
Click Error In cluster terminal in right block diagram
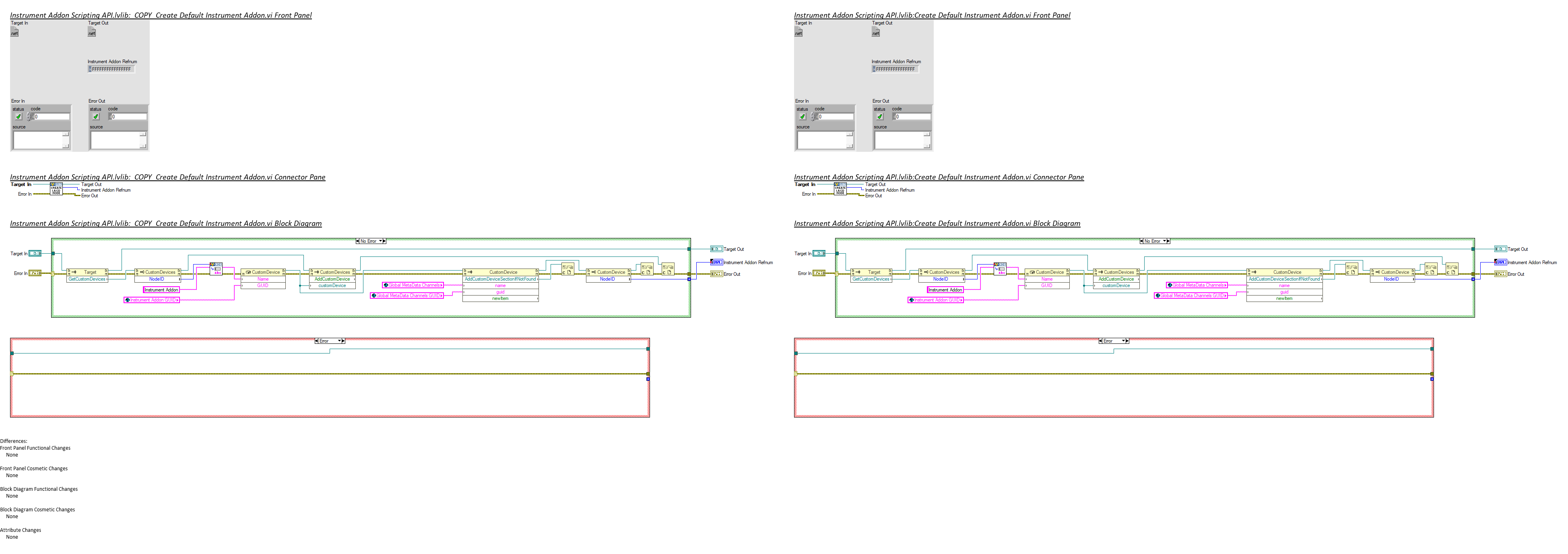[x=819, y=273]
